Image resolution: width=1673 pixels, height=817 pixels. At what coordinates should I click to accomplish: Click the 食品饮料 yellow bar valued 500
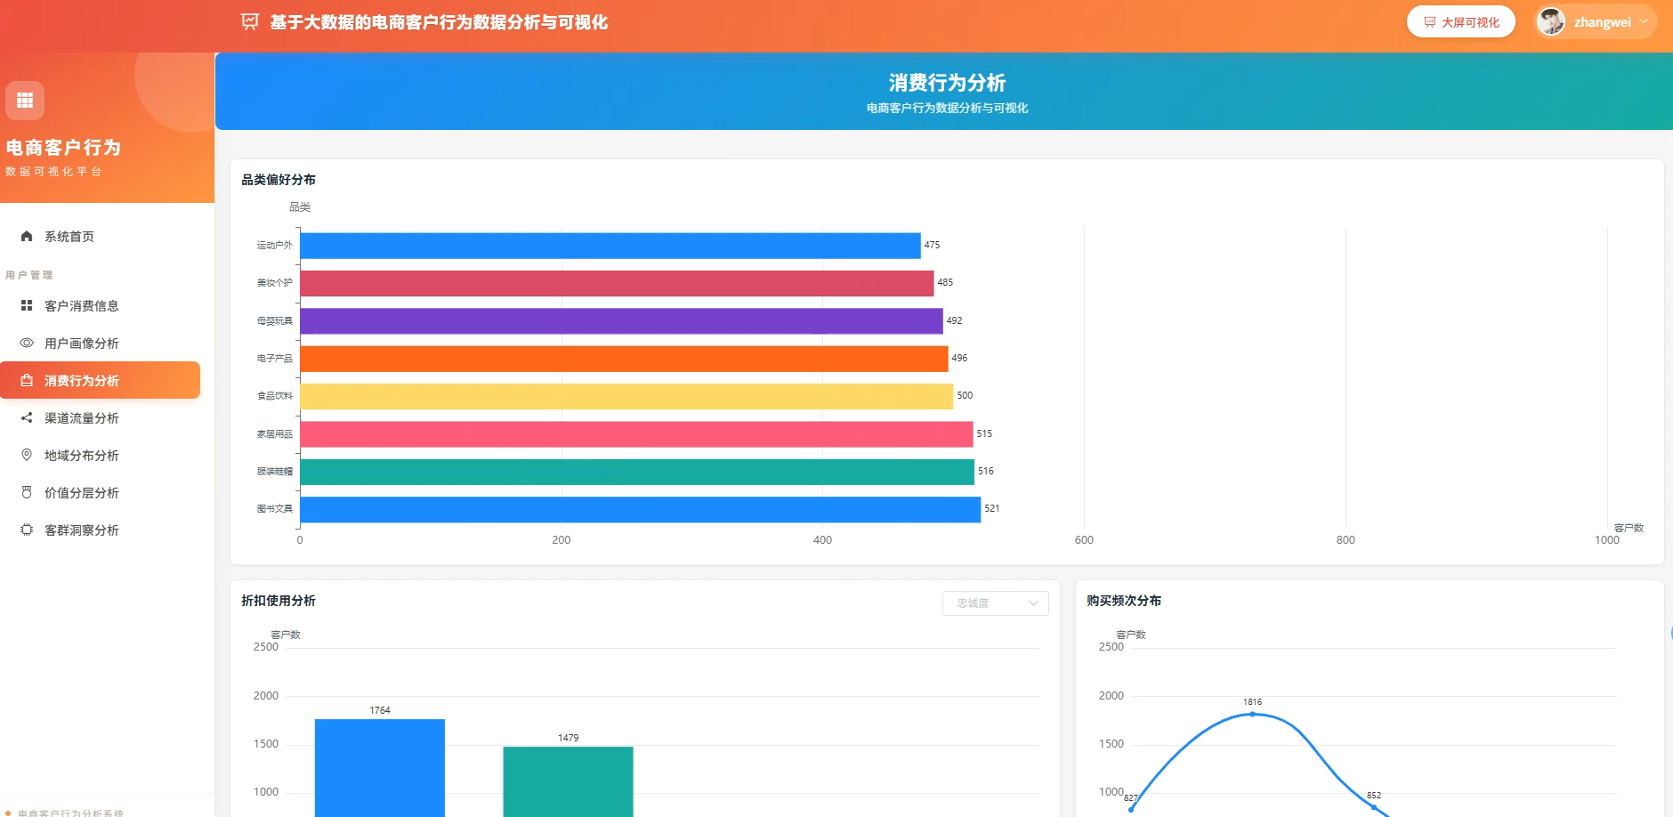(626, 396)
